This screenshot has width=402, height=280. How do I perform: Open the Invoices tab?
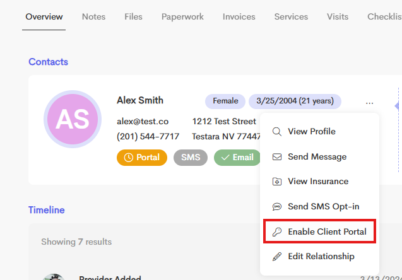click(239, 16)
